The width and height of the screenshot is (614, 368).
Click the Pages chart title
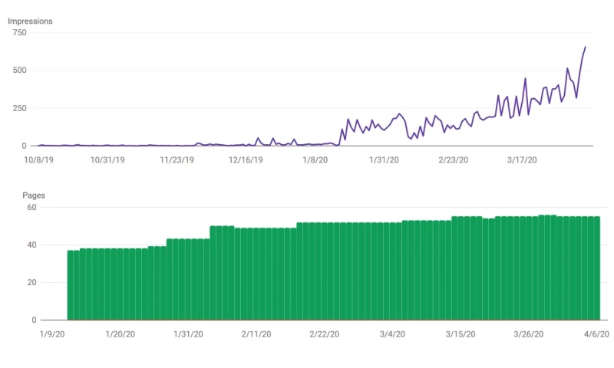[x=34, y=195]
